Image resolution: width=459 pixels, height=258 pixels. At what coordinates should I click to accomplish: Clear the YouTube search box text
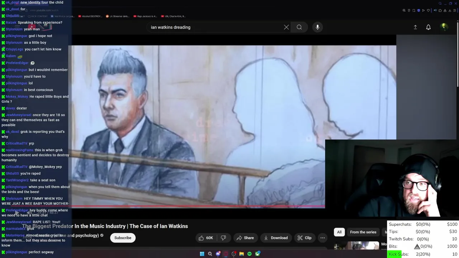pyautogui.click(x=286, y=27)
